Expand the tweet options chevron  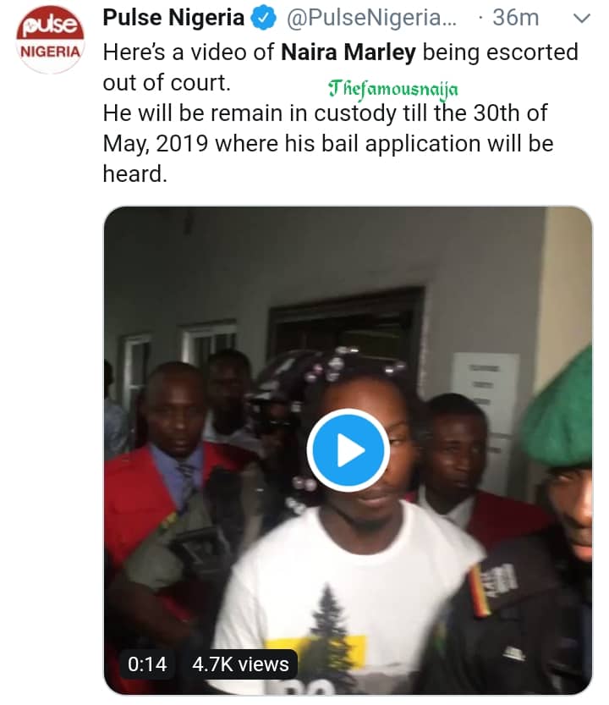(583, 18)
